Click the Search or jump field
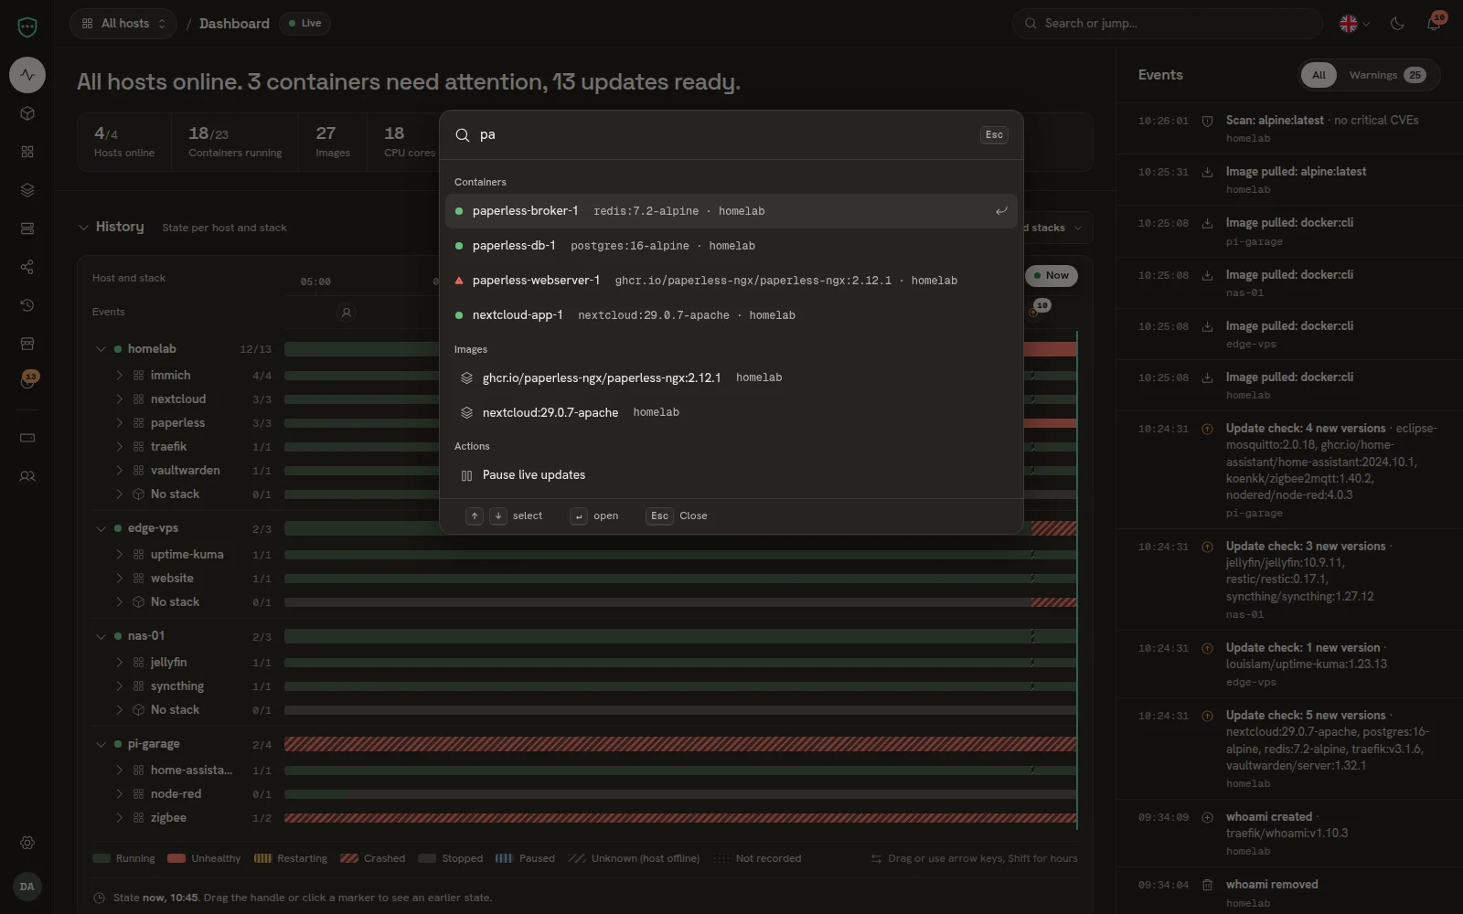The image size is (1463, 914). [1168, 24]
